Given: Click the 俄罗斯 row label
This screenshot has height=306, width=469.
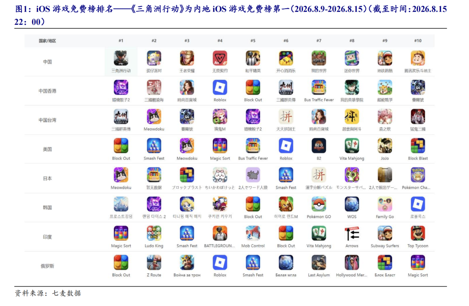Looking at the screenshot, I should tap(47, 266).
